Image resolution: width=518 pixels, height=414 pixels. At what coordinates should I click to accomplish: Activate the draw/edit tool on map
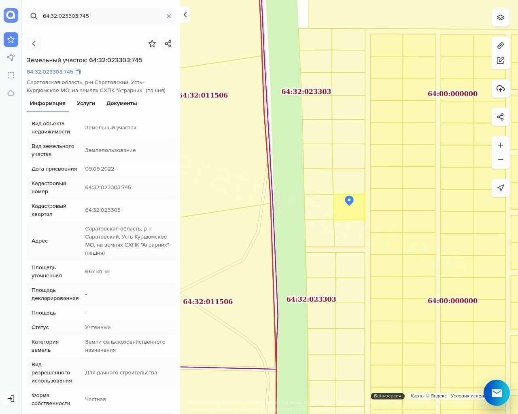coord(500,60)
